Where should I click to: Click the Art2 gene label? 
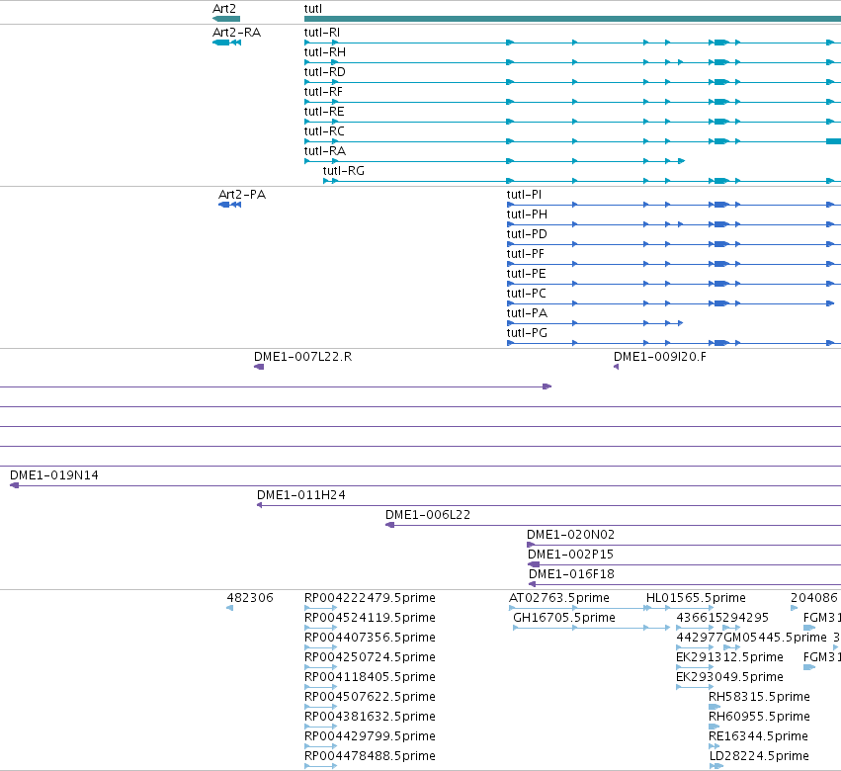tap(224, 9)
